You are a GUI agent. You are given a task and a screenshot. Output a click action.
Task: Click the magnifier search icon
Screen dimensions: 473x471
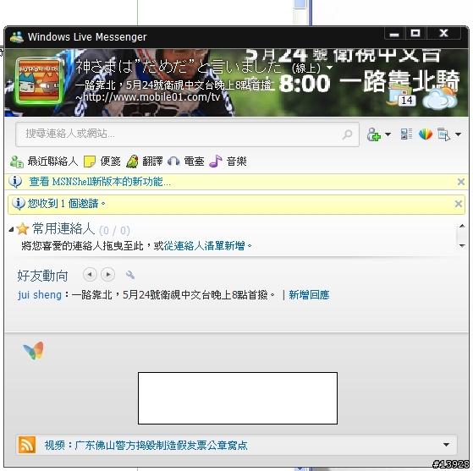[x=348, y=134]
